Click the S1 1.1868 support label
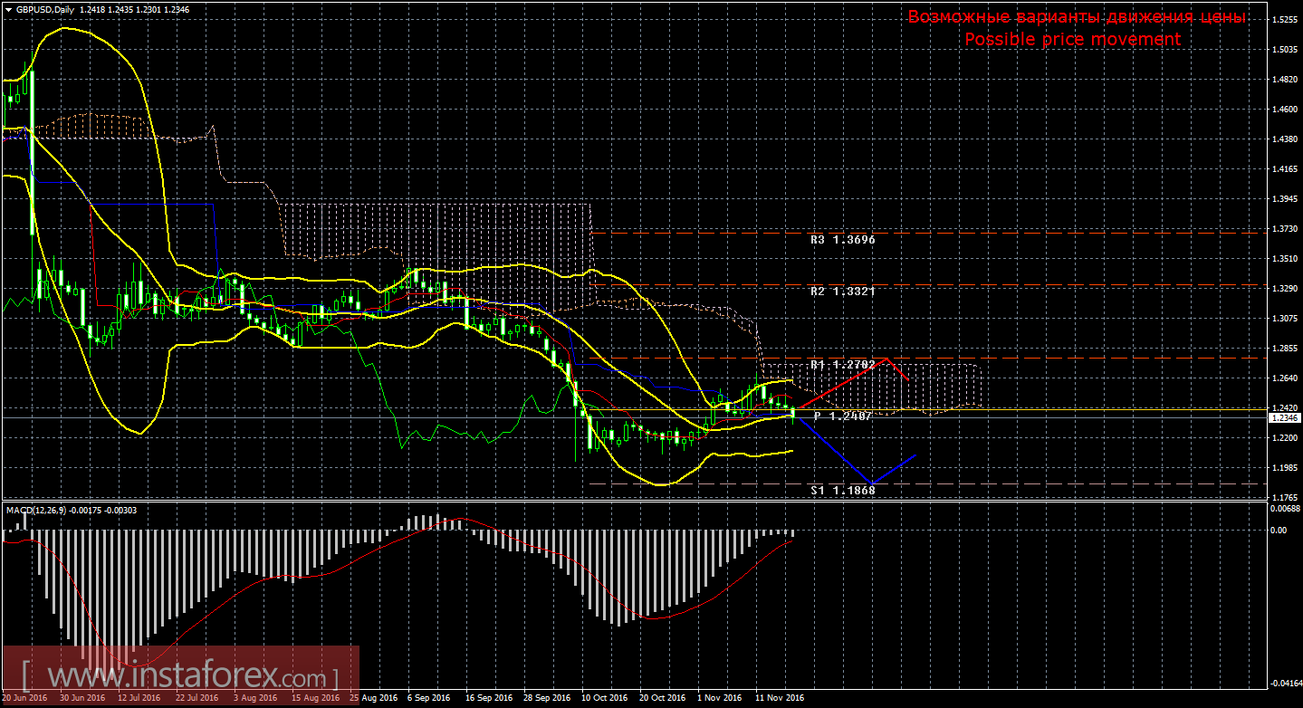Image resolution: width=1303 pixels, height=708 pixels. [842, 490]
